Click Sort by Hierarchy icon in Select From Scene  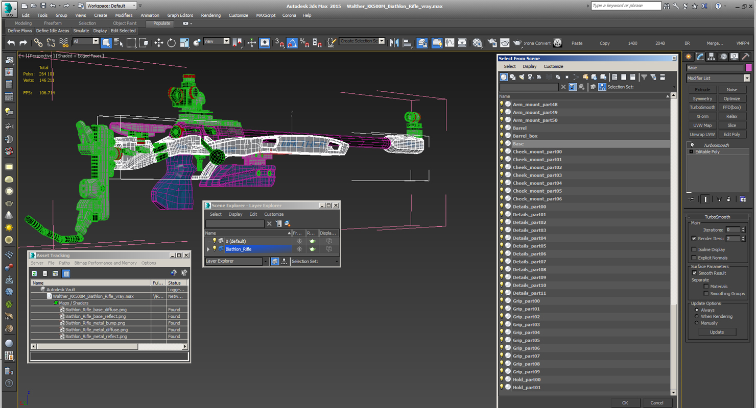point(602,87)
